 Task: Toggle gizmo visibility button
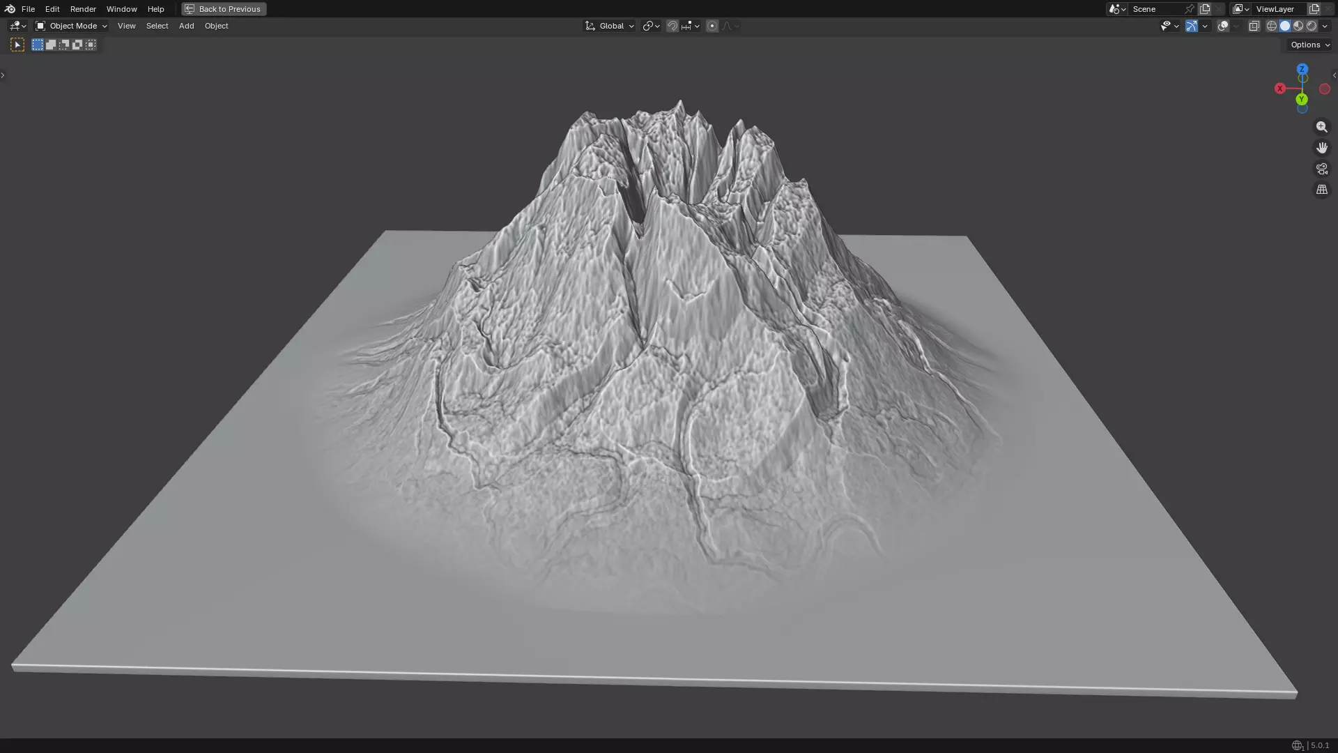(x=1192, y=26)
